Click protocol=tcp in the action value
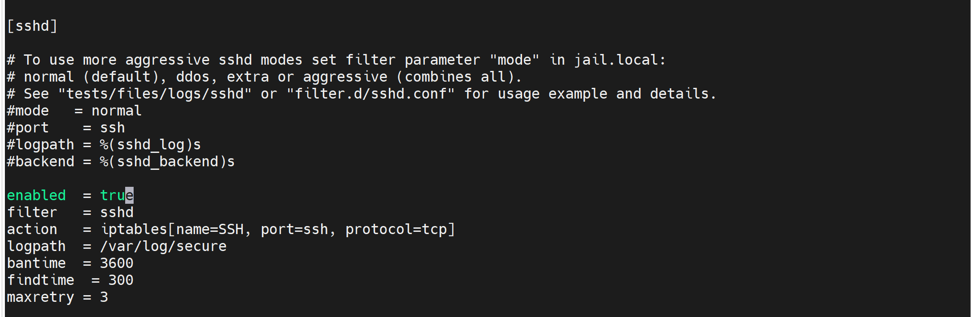This screenshot has height=317, width=971. [396, 229]
